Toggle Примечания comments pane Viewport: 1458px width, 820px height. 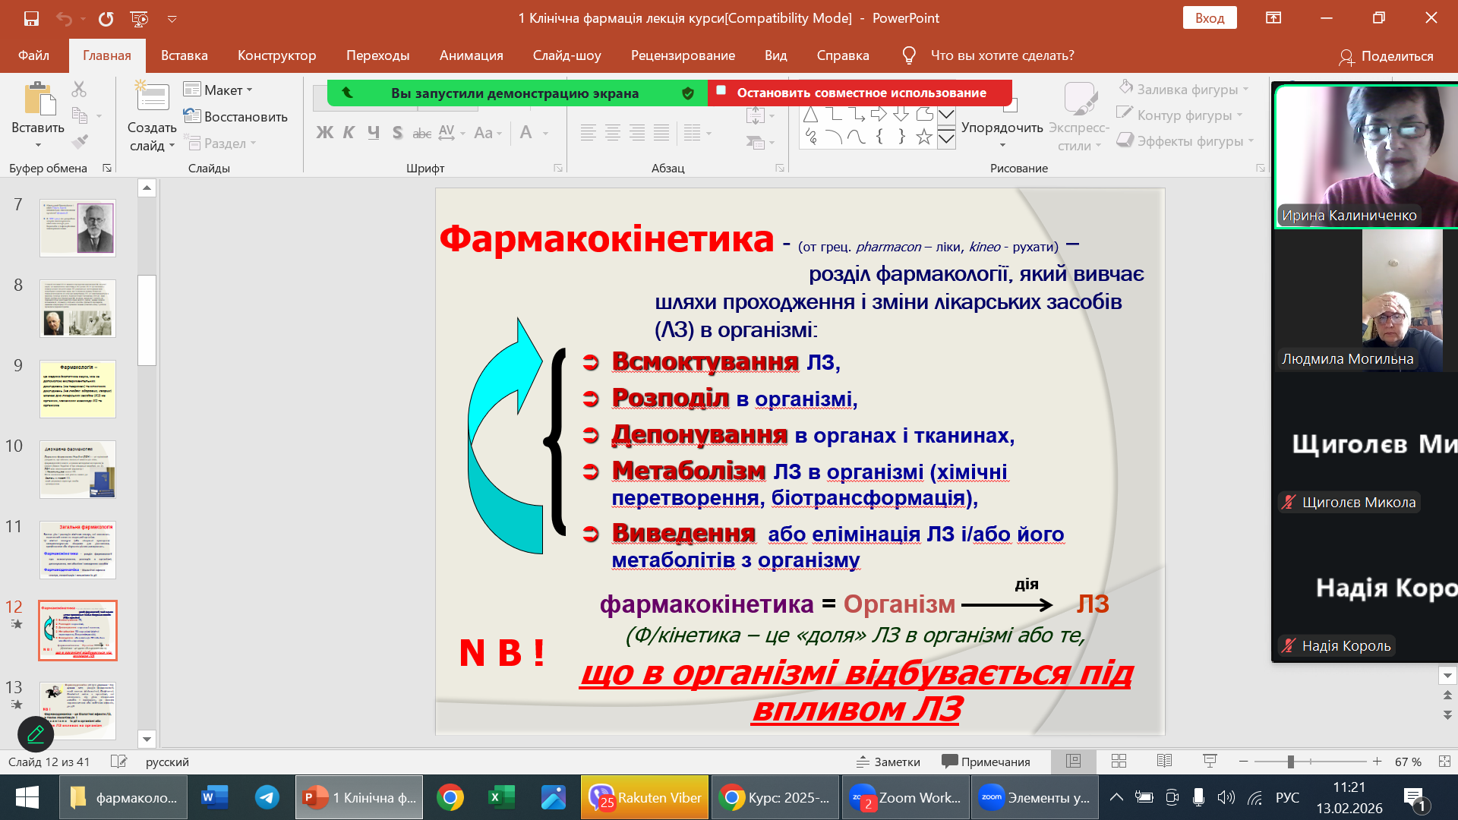[x=986, y=762]
